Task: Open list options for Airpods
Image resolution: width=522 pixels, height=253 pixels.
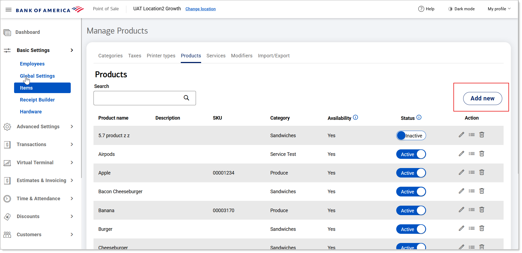Action: (x=472, y=154)
